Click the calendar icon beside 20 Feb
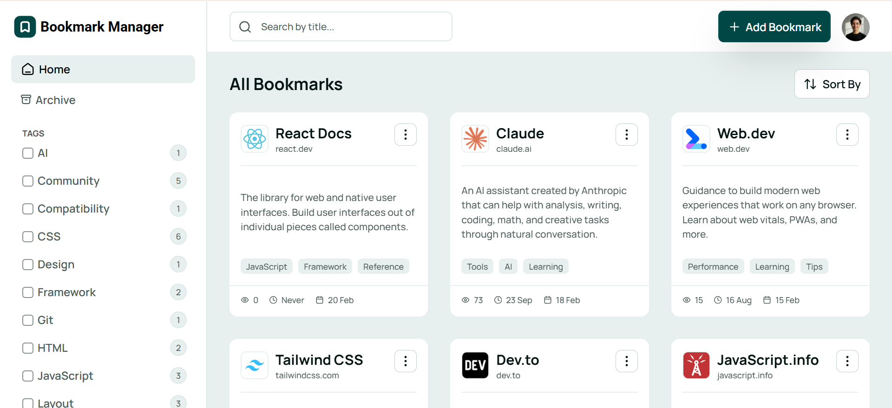 click(320, 300)
